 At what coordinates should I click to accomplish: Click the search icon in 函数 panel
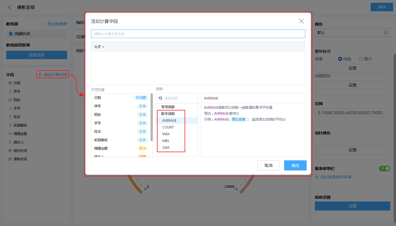click(x=161, y=98)
